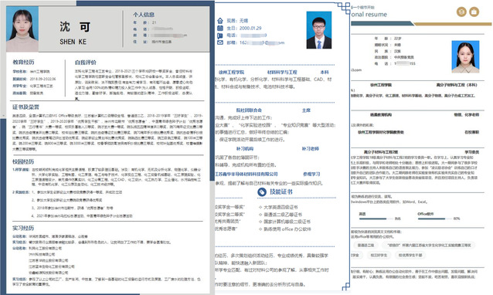
Task: Click the 校三好学生 tag
Action: tap(379, 256)
